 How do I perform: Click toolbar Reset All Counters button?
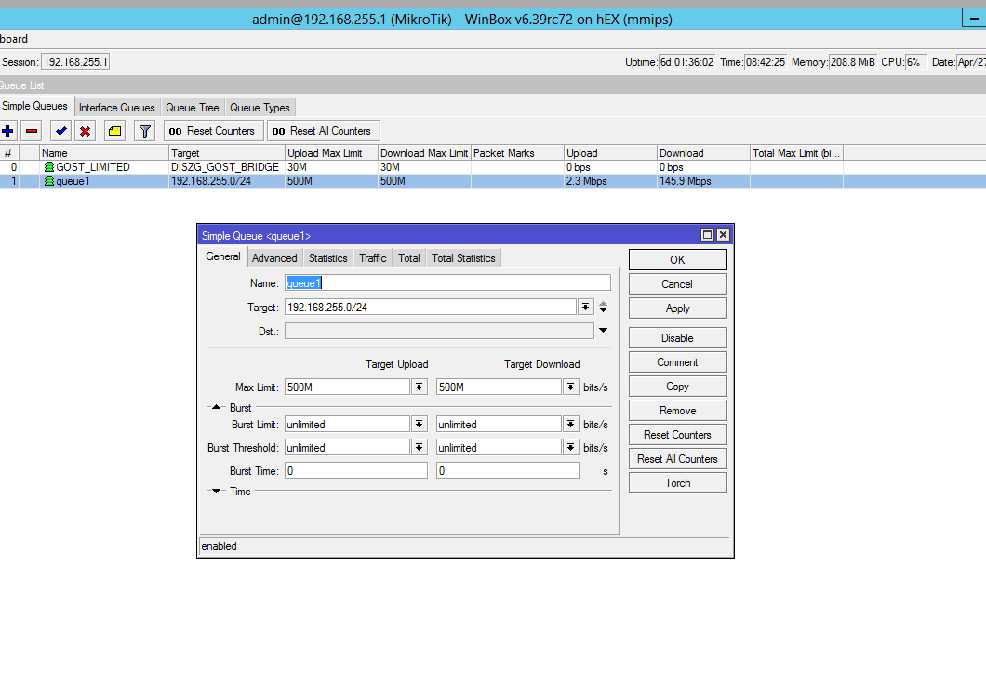(x=323, y=131)
